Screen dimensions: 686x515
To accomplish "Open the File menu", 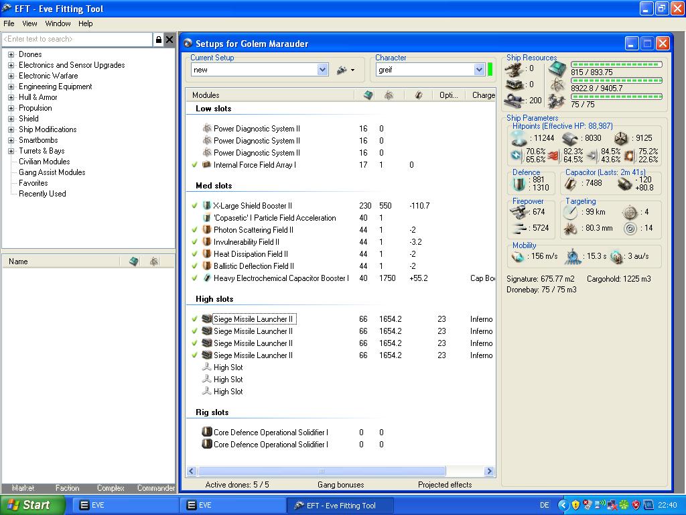I will tap(9, 23).
